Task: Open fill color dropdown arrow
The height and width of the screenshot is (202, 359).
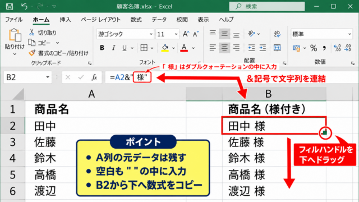Action: [173, 48]
